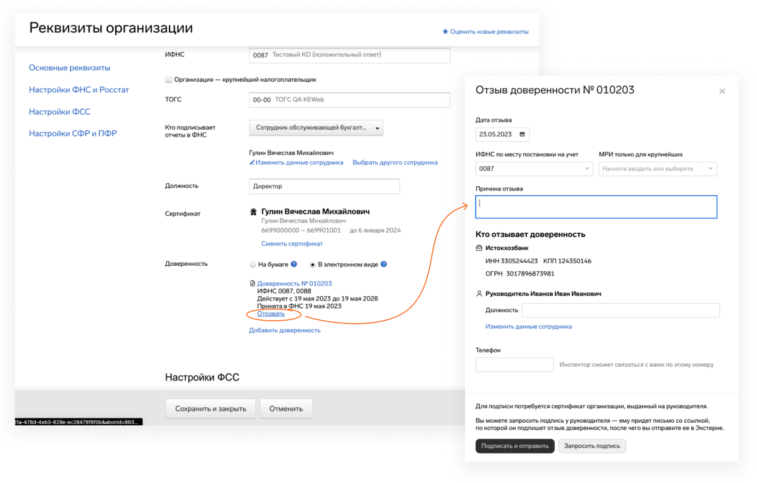
Task: Click the Добавить доверенность link
Action: (x=285, y=330)
